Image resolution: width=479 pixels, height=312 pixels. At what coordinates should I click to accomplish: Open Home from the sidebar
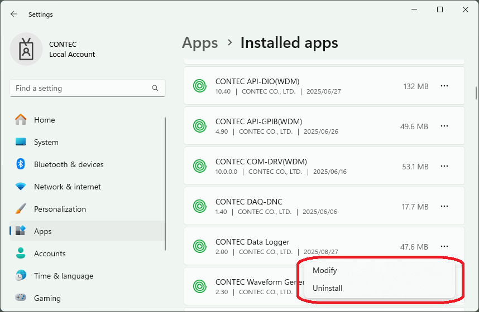coord(44,120)
